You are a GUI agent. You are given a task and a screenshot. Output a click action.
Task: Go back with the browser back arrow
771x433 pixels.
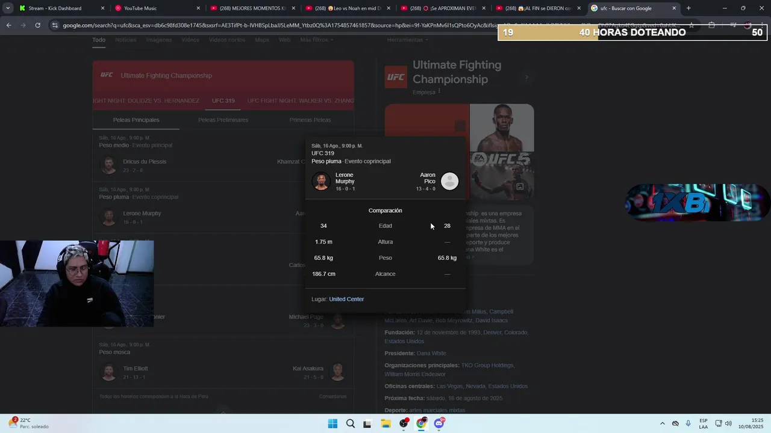click(x=8, y=25)
